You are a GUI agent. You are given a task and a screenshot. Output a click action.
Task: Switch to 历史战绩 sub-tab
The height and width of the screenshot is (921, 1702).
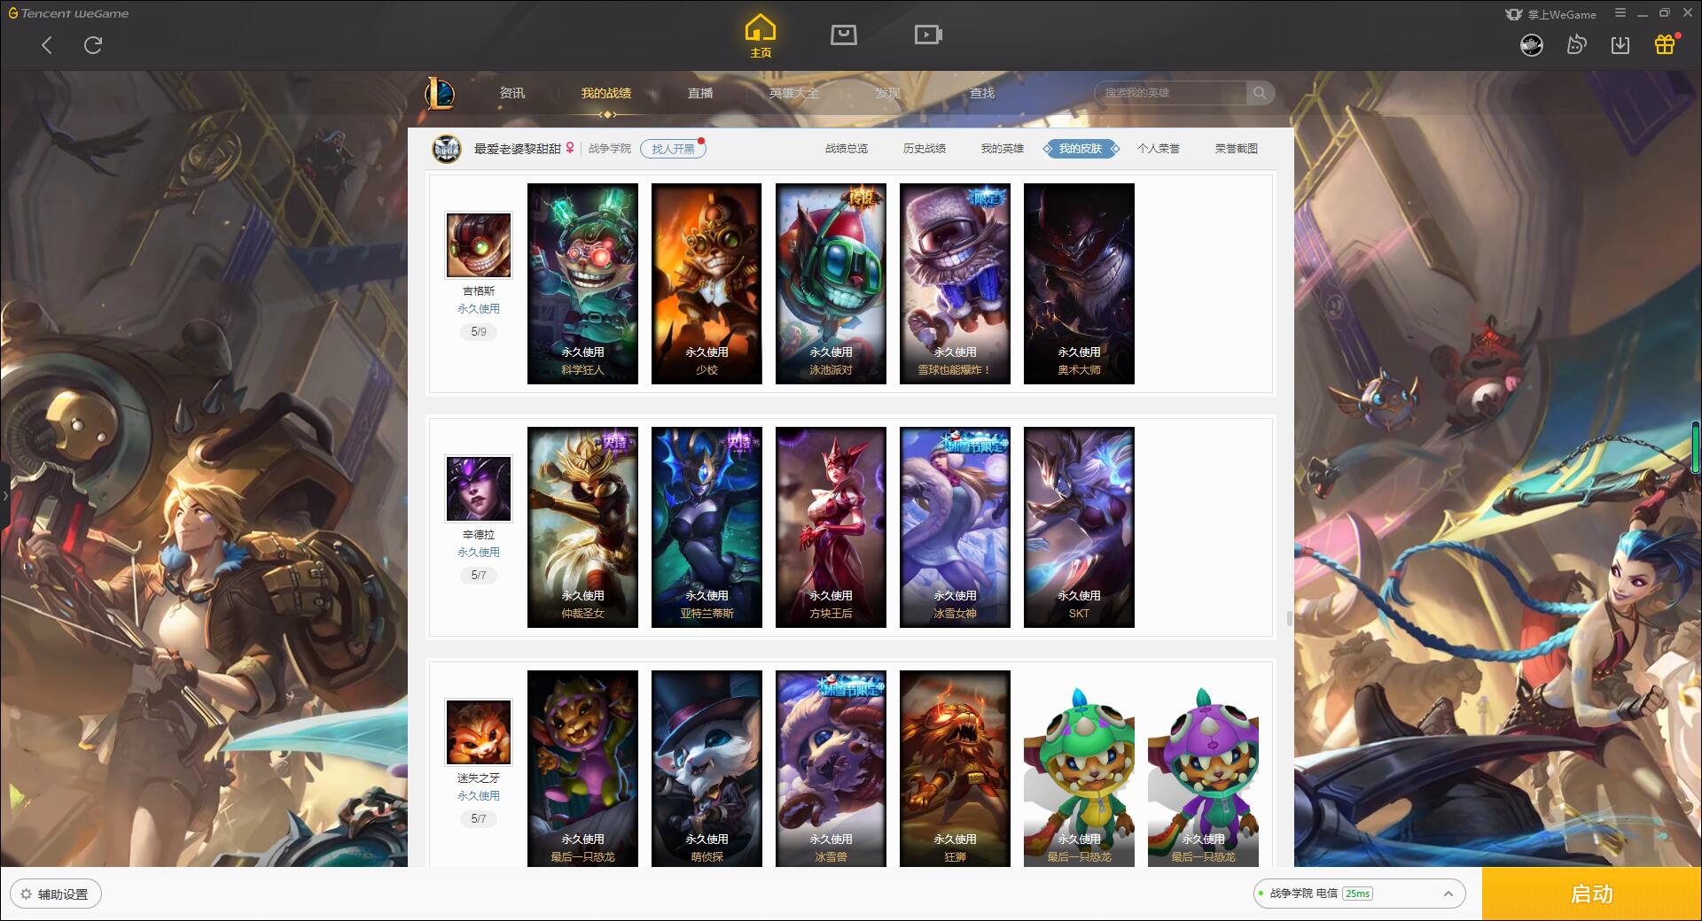925,149
